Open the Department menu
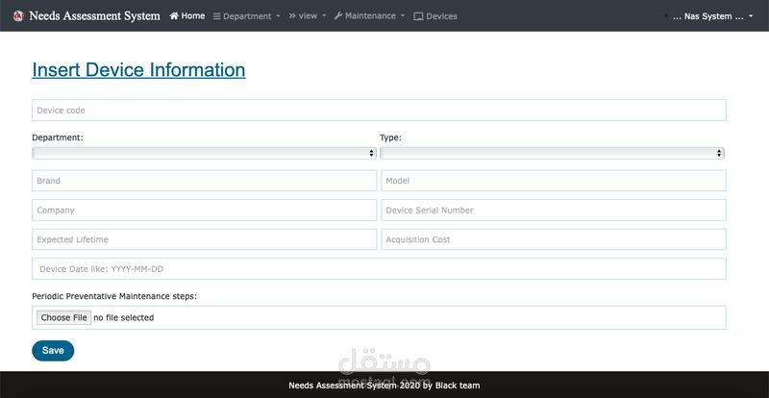Screen dimensions: 769x398 click(247, 16)
